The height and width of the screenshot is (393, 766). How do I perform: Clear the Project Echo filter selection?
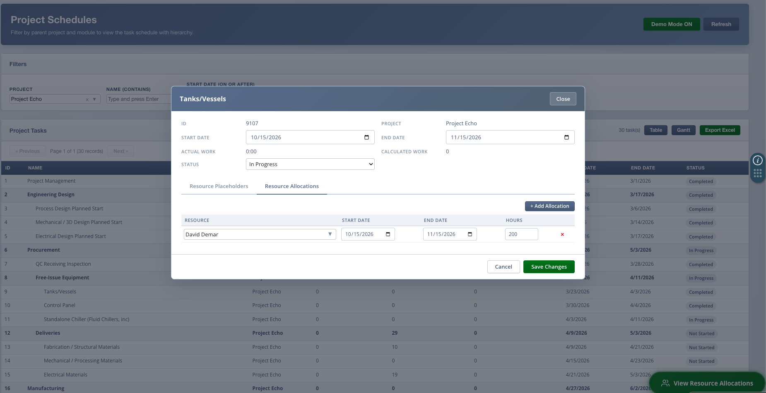click(x=87, y=100)
